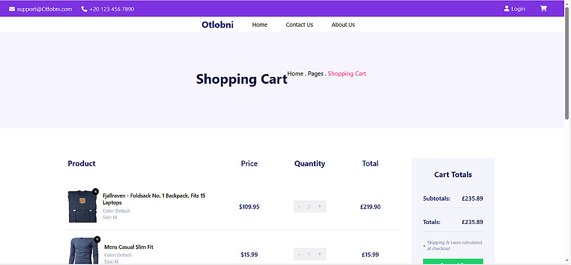Remove Mens Casual Slim Fit with X icon
Image resolution: width=571 pixels, height=265 pixels.
pyautogui.click(x=97, y=239)
